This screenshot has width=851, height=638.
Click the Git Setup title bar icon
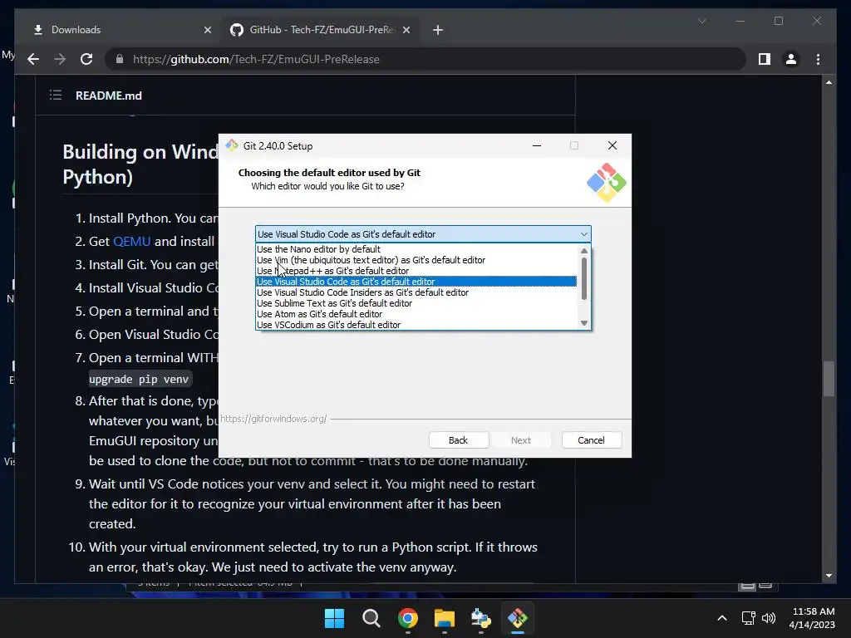(232, 145)
